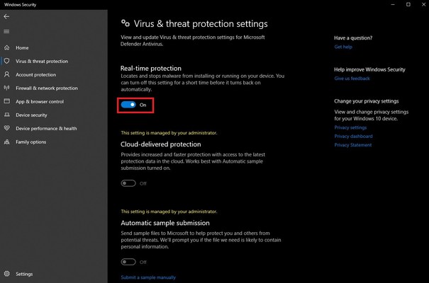The image size is (429, 283).
Task: Open the Privacy Statement link
Action: (x=353, y=145)
